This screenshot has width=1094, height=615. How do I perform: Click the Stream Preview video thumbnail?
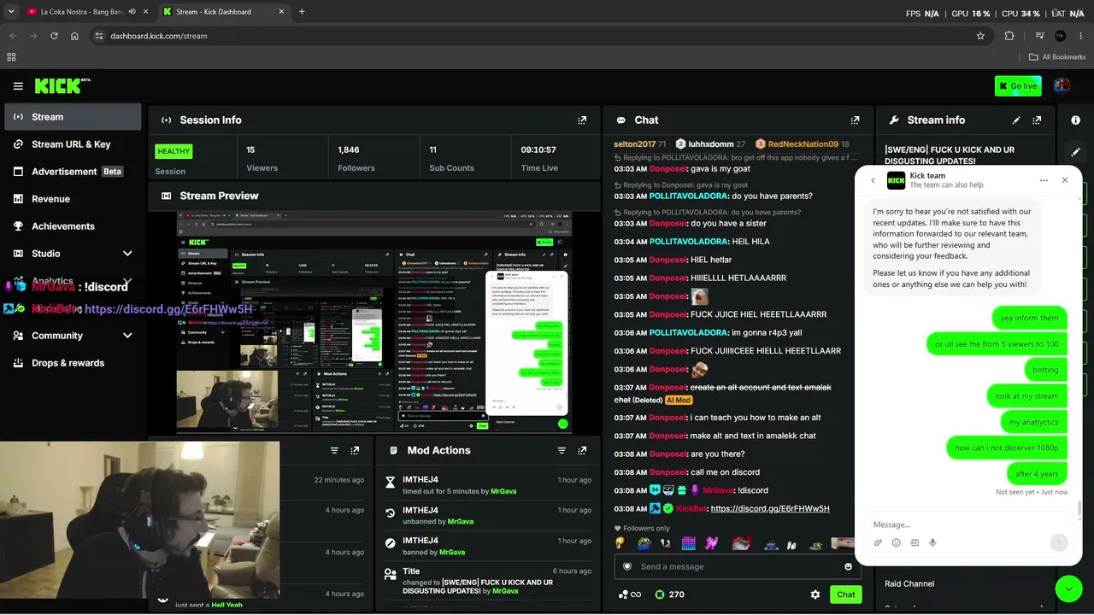coord(374,322)
